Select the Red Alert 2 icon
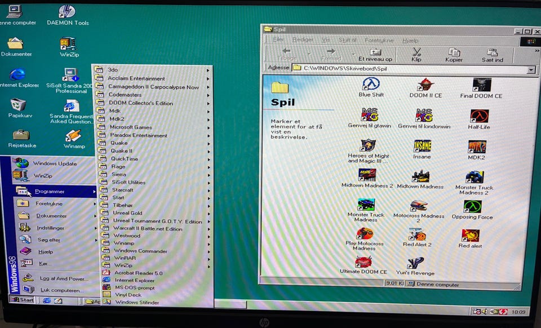The width and height of the screenshot is (541, 328). tap(417, 237)
